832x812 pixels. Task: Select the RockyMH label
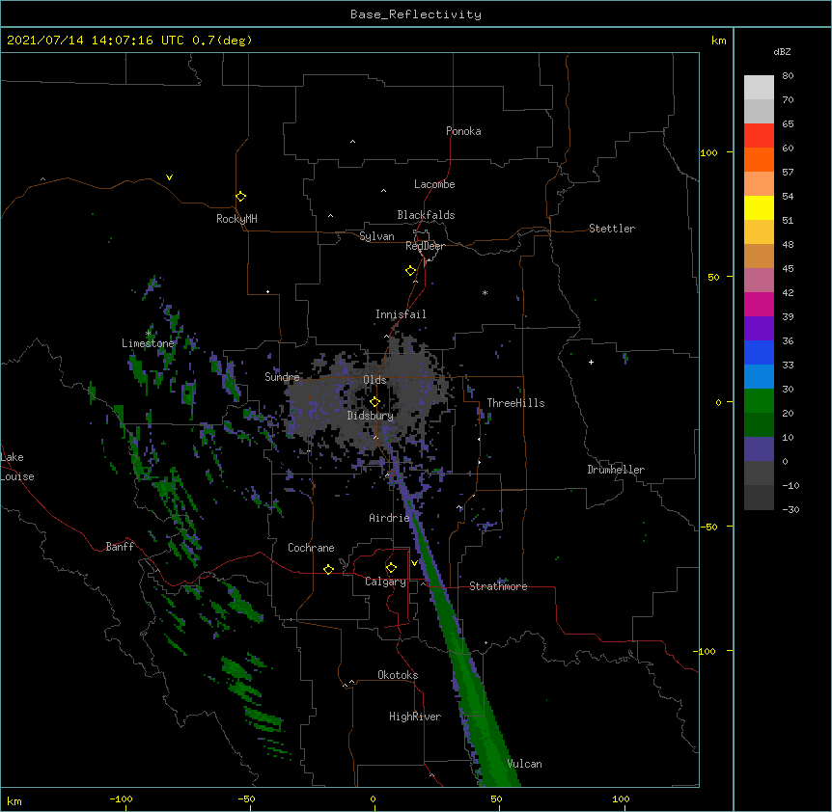pos(236,219)
